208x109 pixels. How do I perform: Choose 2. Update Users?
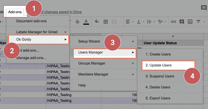pyautogui.click(x=168, y=65)
